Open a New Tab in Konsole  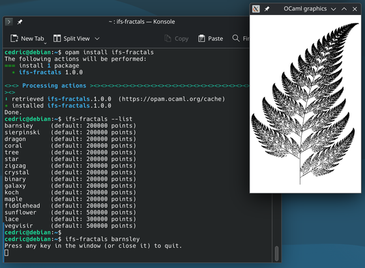click(x=27, y=38)
